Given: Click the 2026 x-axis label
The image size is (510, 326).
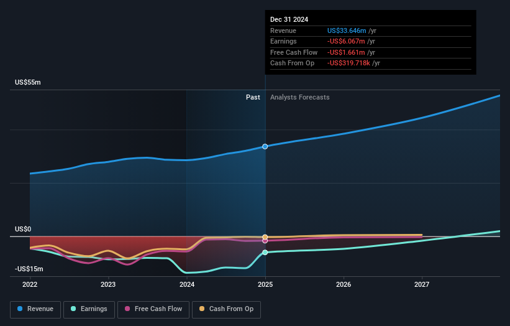Looking at the screenshot, I should 344,284.
